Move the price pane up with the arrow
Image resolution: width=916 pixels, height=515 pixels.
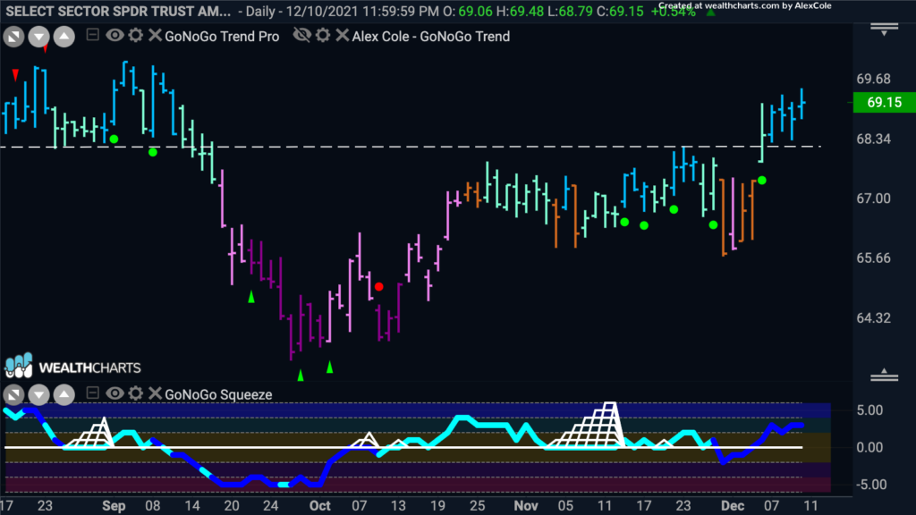pyautogui.click(x=64, y=37)
